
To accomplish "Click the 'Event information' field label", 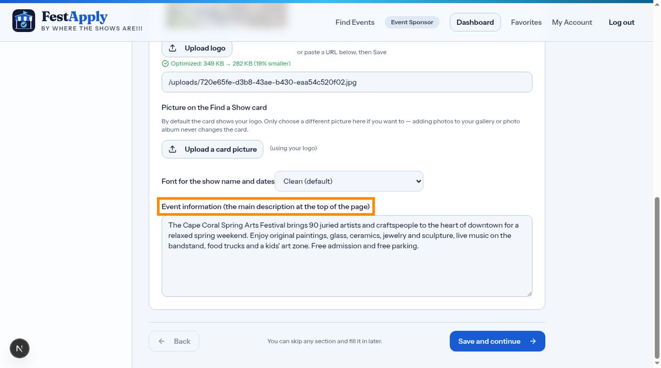I will click(266, 207).
